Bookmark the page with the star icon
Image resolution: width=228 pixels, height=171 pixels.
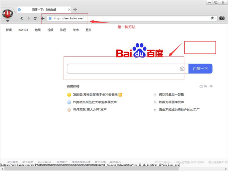click(x=212, y=18)
